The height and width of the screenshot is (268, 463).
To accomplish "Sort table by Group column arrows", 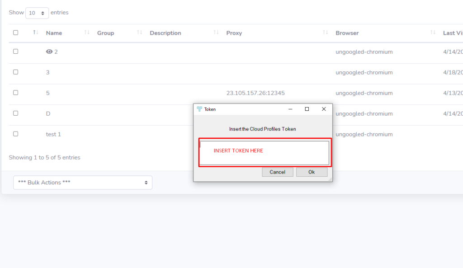I will point(139,33).
